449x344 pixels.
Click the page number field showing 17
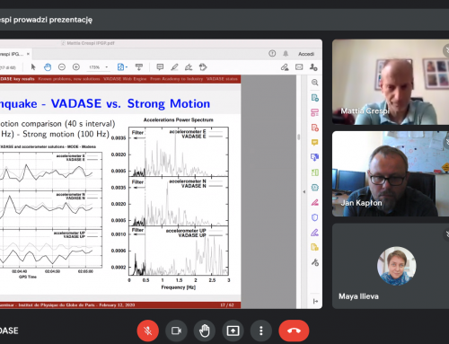8,67
